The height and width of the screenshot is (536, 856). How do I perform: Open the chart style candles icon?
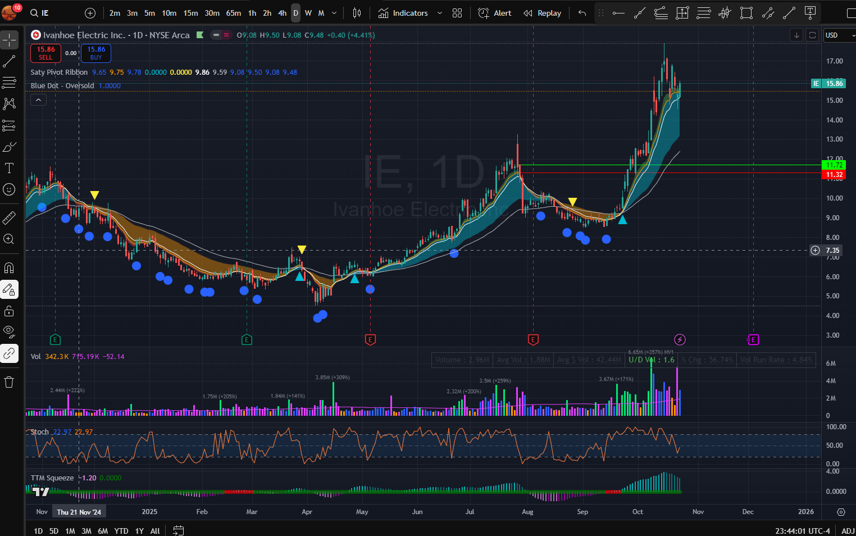[x=357, y=13]
